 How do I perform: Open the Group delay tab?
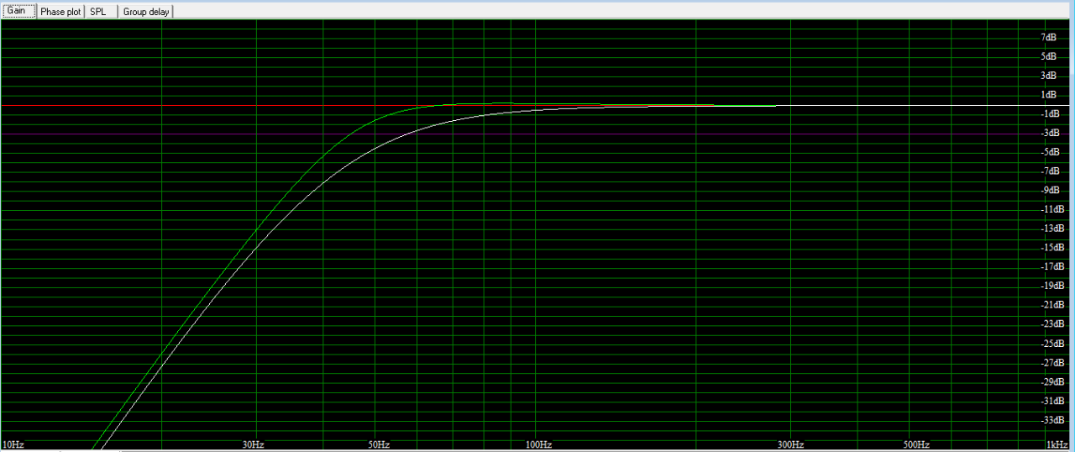pyautogui.click(x=146, y=12)
